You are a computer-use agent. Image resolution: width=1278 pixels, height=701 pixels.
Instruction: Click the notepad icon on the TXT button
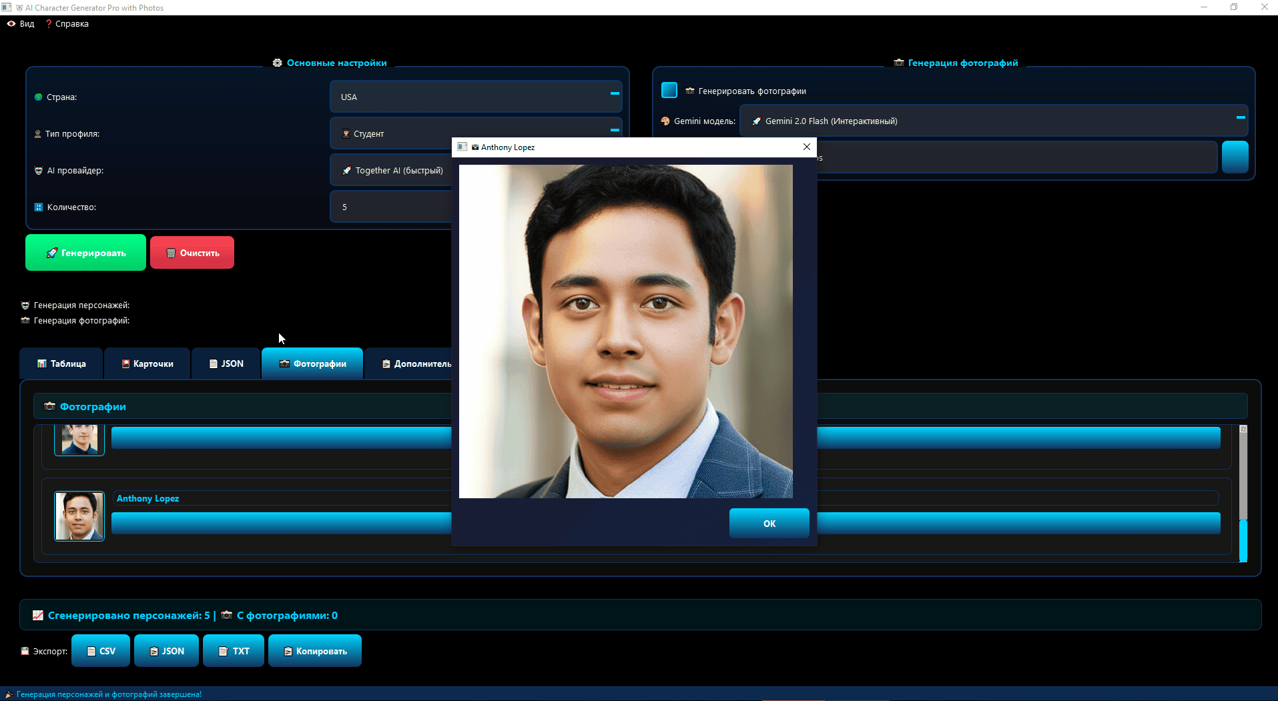[x=224, y=651]
